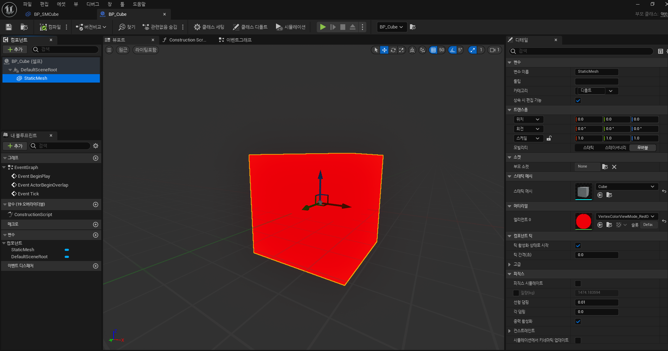The width and height of the screenshot is (668, 351).
Task: Open VertexColorViewMode material dropdown
Action: (627, 216)
